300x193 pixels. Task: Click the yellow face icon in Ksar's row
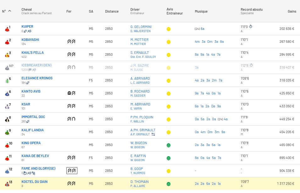tap(169, 106)
